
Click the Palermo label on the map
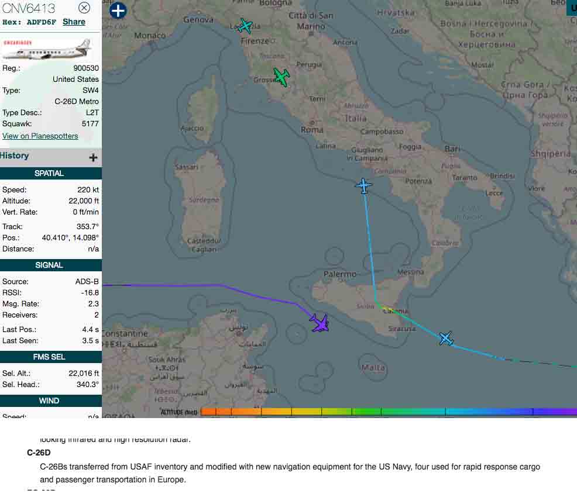[x=339, y=274]
